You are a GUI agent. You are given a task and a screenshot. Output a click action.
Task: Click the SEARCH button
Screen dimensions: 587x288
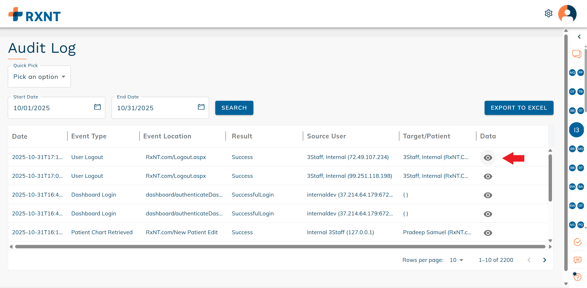click(234, 108)
